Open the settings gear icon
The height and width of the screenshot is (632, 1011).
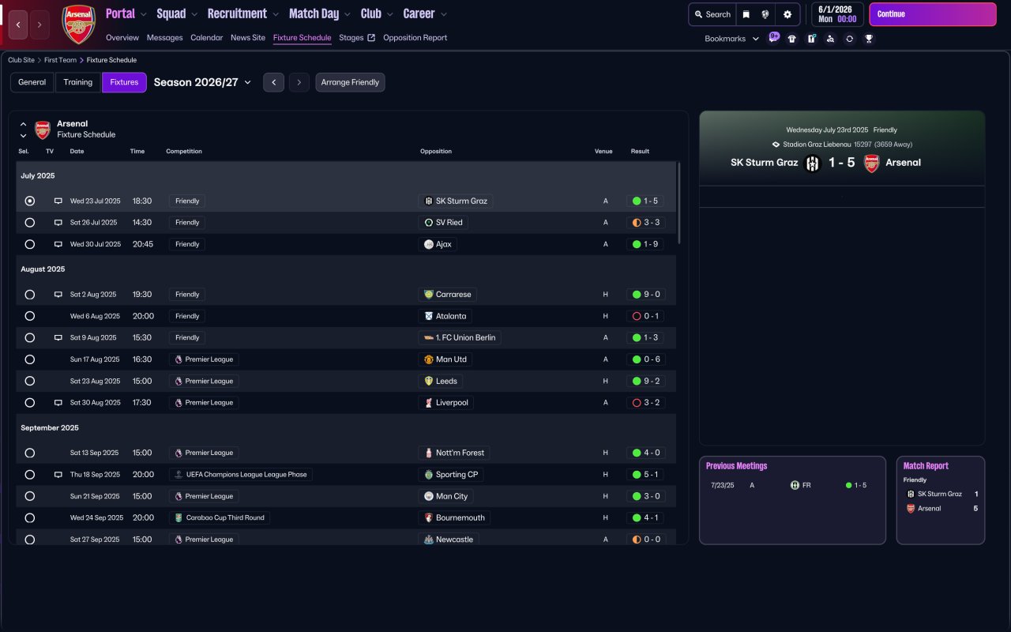787,14
